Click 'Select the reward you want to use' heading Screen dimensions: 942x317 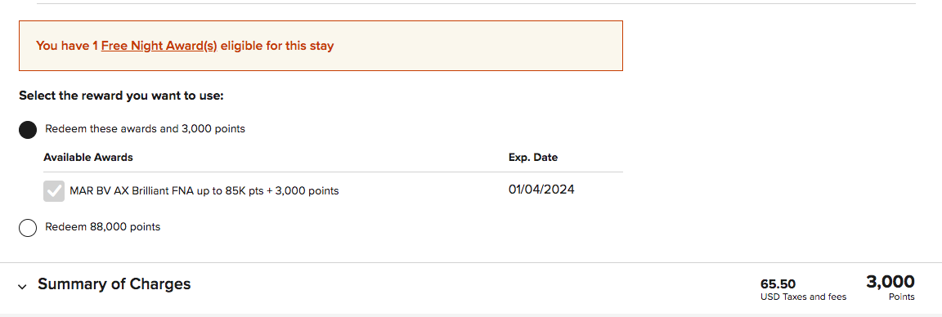[x=121, y=96]
